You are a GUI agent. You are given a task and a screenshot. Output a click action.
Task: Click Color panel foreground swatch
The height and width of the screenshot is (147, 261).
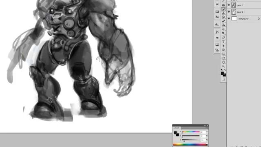[x=175, y=132]
